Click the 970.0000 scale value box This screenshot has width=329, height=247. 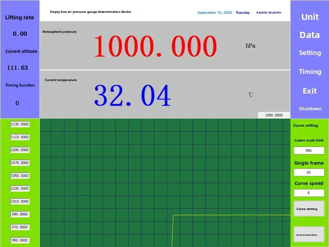pos(20,227)
